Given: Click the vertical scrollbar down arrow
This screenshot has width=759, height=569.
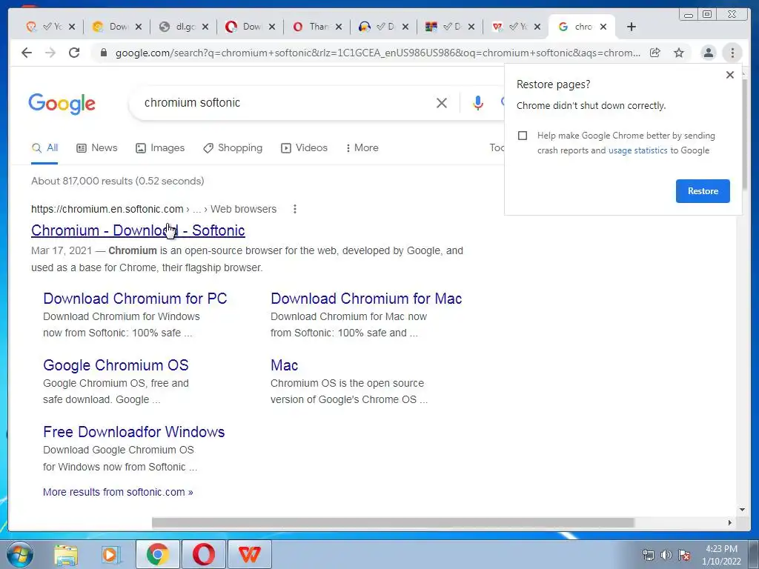Looking at the screenshot, I should coord(742,510).
